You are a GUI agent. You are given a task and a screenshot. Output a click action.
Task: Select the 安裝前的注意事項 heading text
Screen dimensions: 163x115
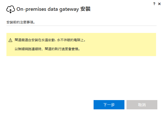[21, 22]
